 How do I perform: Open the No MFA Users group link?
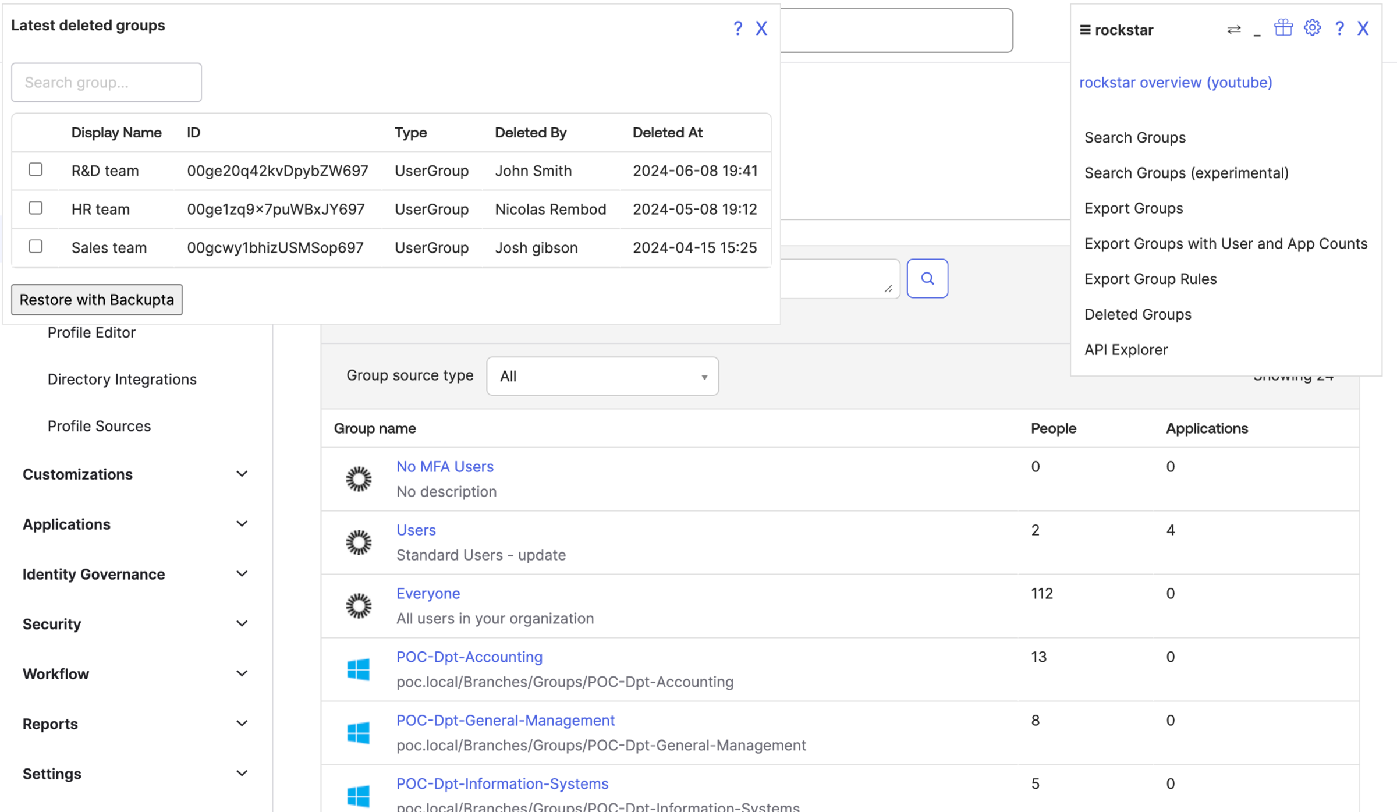445,467
